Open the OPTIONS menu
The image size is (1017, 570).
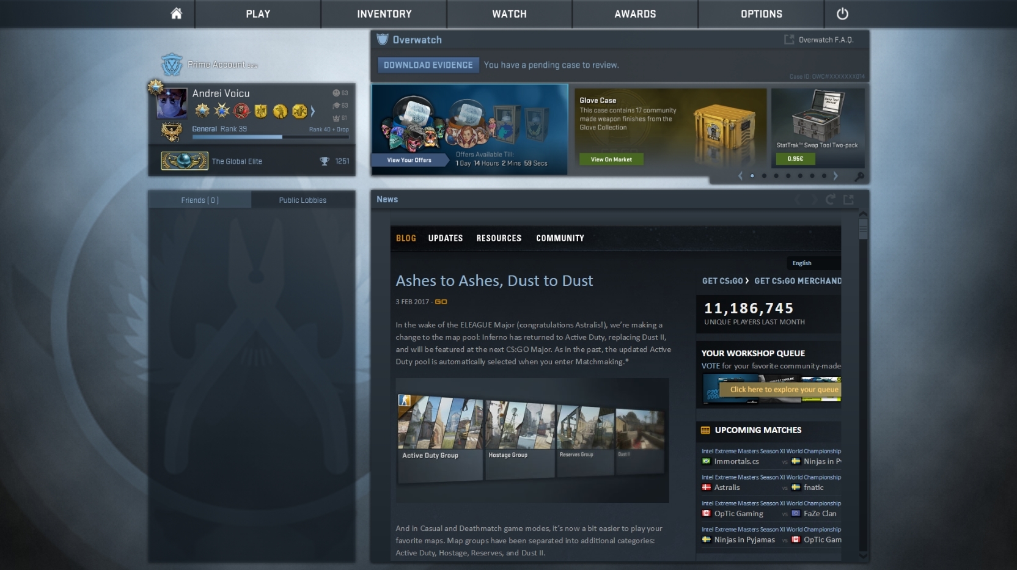(762, 14)
